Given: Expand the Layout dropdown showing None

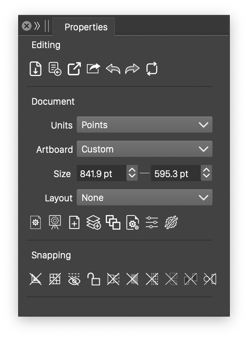Looking at the screenshot, I should click(x=144, y=198).
